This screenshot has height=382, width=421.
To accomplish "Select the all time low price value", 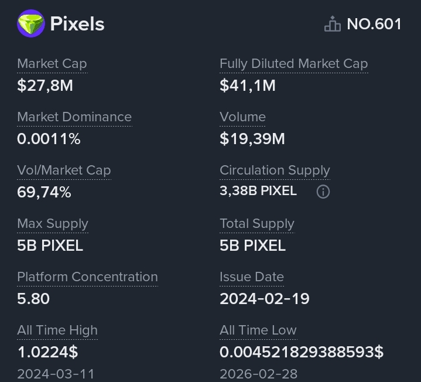I will tap(302, 352).
